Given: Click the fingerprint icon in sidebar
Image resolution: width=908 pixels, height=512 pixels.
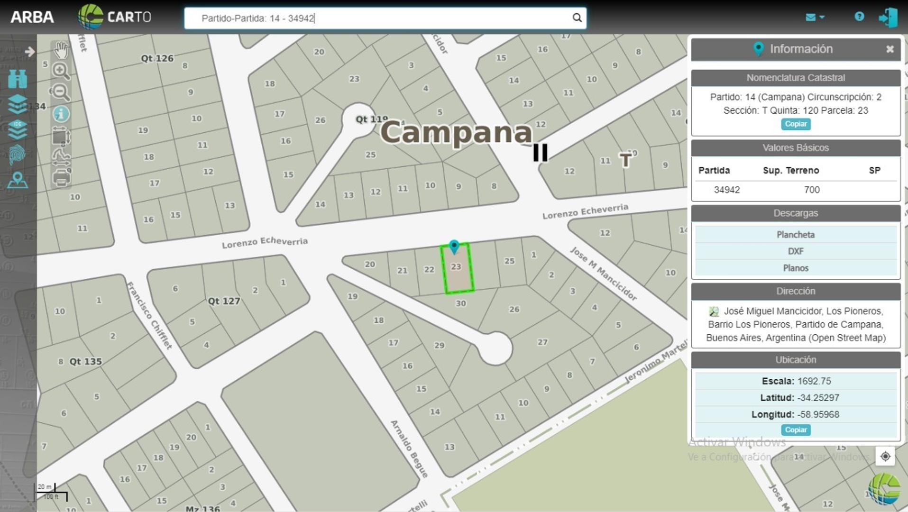Looking at the screenshot, I should (18, 155).
